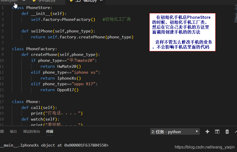
Task: Click the 'def call(self):' line
Action: pos(39,108)
